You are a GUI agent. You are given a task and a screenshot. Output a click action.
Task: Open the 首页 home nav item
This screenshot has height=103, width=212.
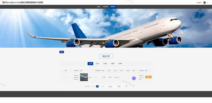click(x=99, y=7)
